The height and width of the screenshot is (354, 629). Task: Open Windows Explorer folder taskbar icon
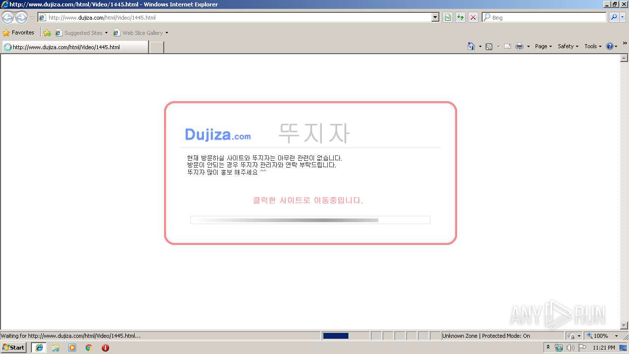click(56, 348)
